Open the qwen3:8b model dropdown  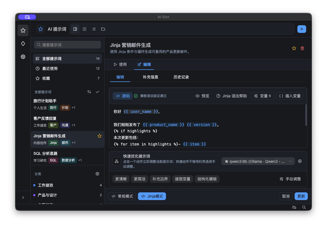coord(258,161)
